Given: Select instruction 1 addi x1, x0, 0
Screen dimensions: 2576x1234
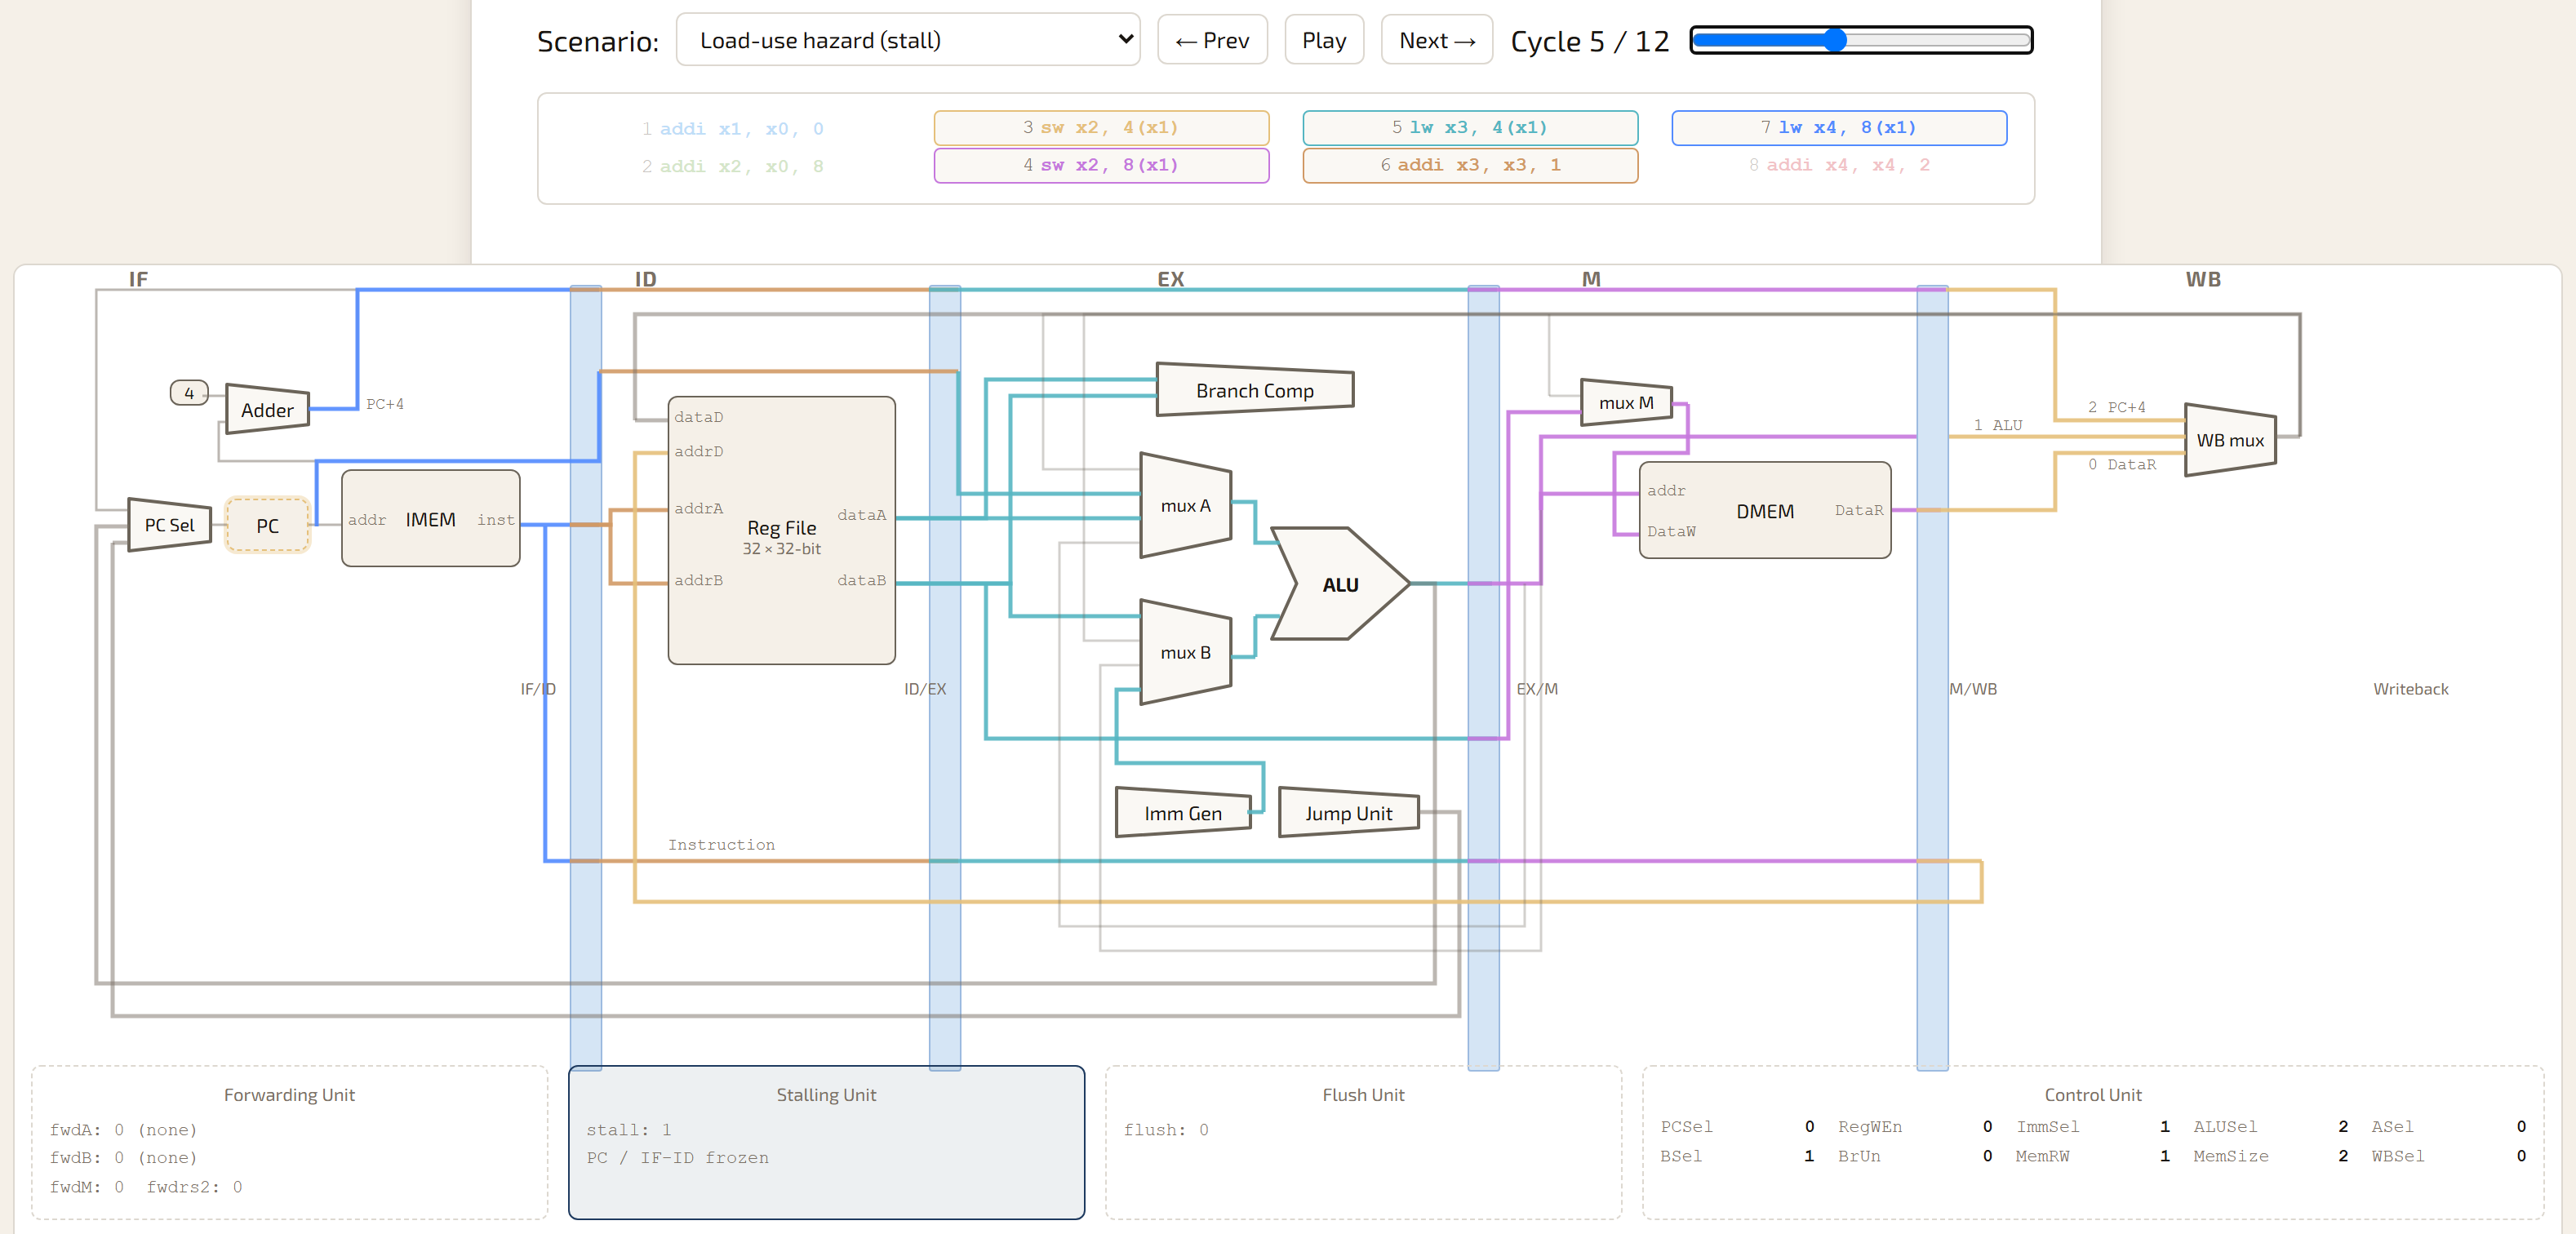Looking at the screenshot, I should [x=733, y=128].
